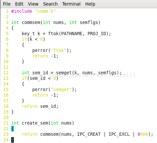
Task: Click the 0666 octal value
Action: 143,134
